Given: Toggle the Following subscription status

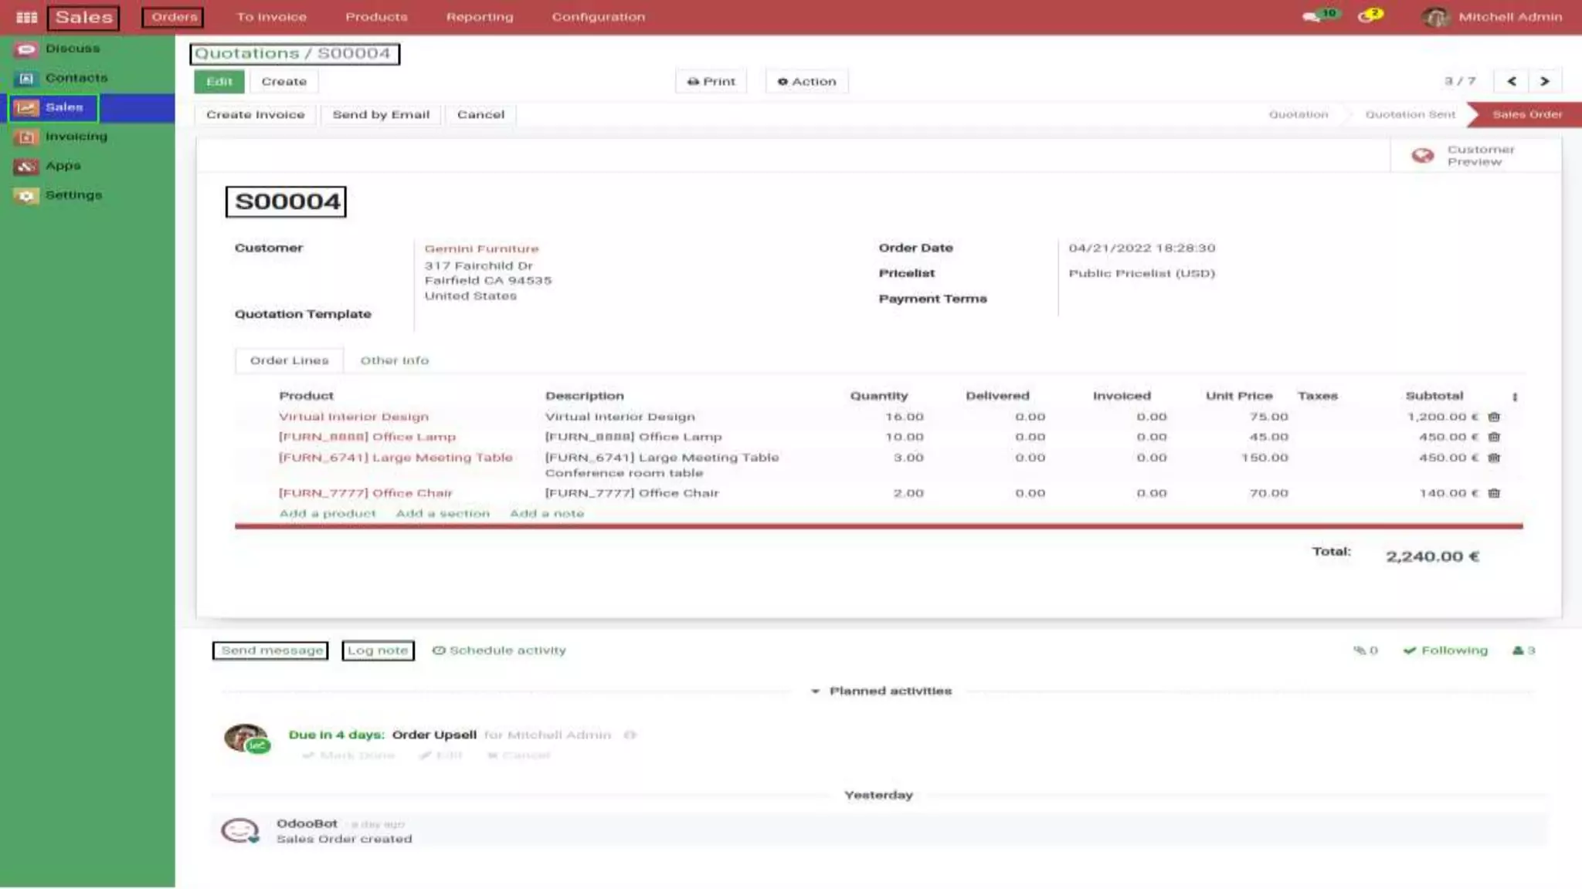Looking at the screenshot, I should tap(1445, 651).
